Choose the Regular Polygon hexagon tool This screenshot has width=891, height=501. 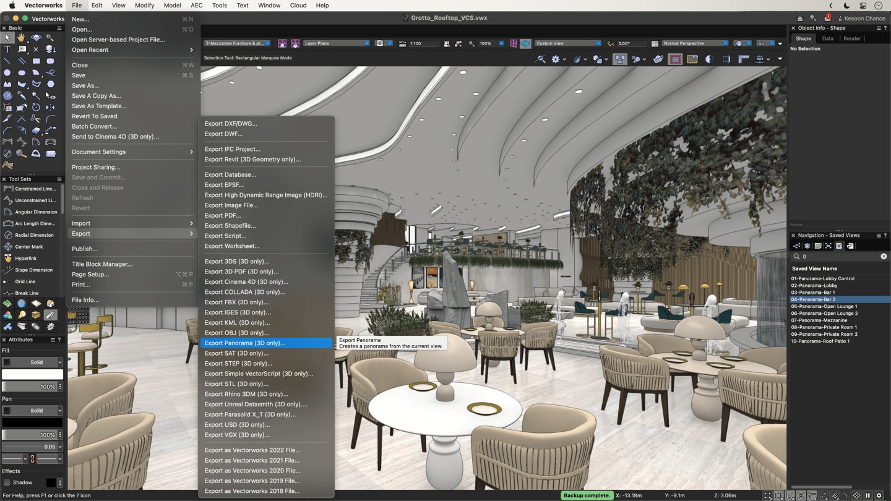[x=50, y=84]
